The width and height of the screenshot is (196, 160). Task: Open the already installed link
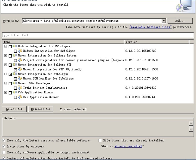(x=128, y=146)
